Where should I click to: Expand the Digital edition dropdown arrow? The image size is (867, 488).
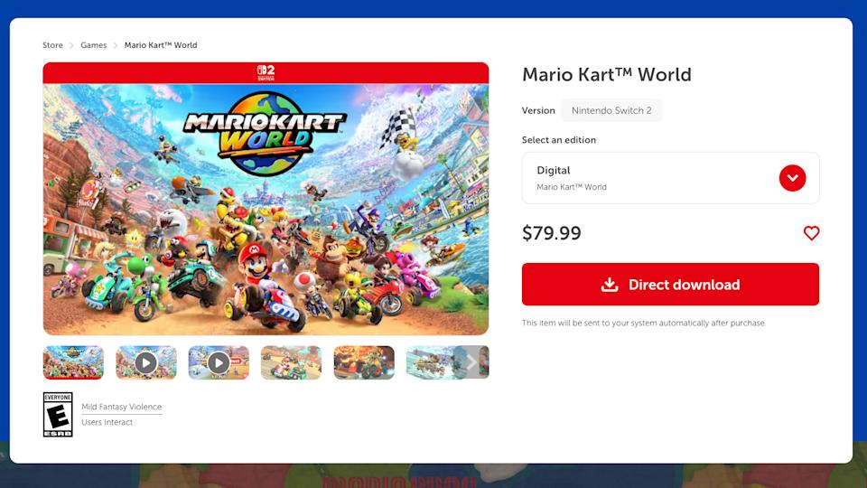(x=792, y=178)
